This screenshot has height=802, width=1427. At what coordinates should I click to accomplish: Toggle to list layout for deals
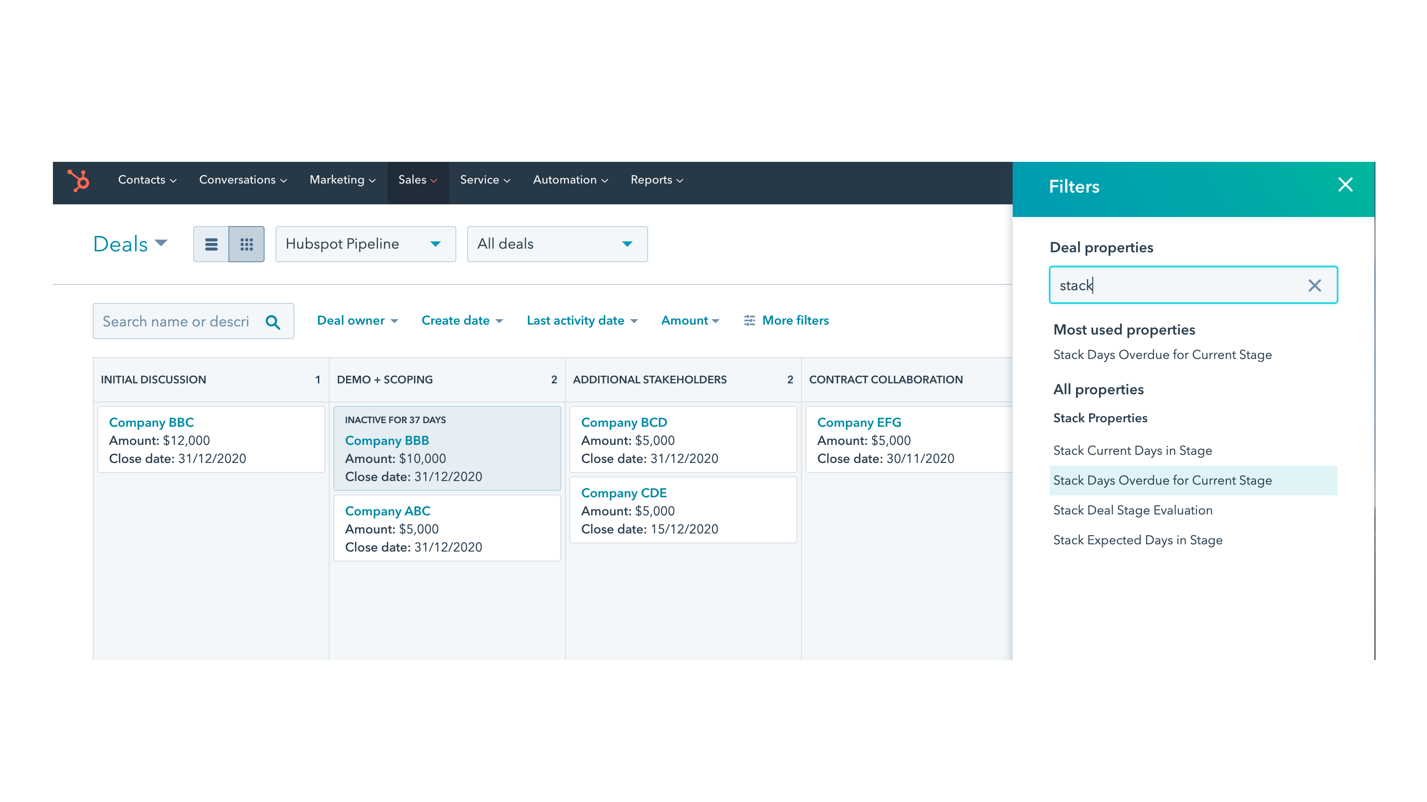point(211,244)
